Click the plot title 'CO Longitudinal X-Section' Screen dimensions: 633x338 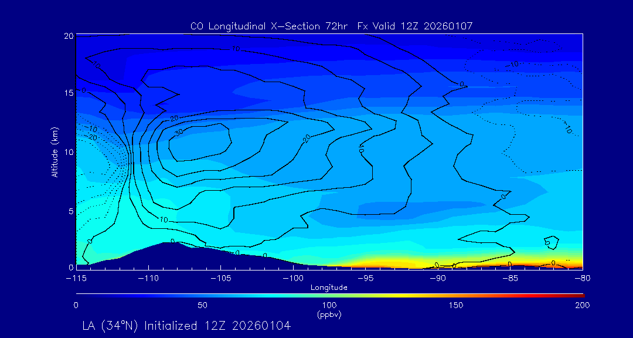(331, 26)
